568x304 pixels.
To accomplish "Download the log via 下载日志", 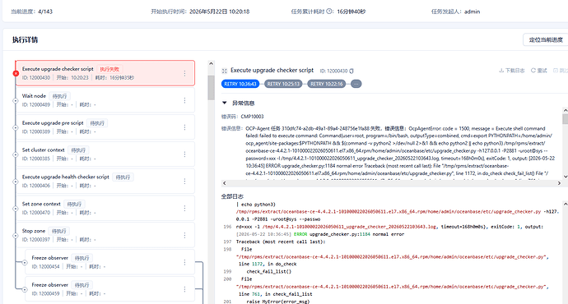I will (x=512, y=71).
